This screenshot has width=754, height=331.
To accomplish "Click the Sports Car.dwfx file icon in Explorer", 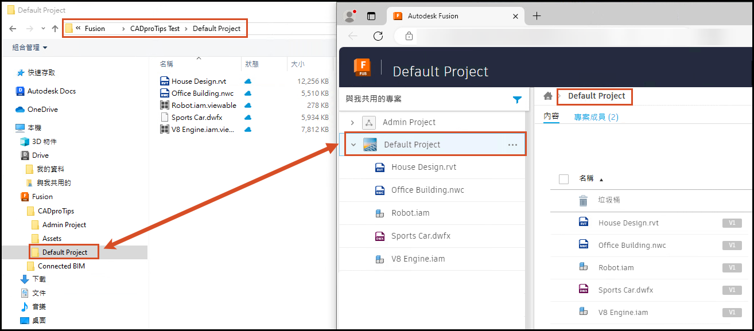I will pos(165,117).
